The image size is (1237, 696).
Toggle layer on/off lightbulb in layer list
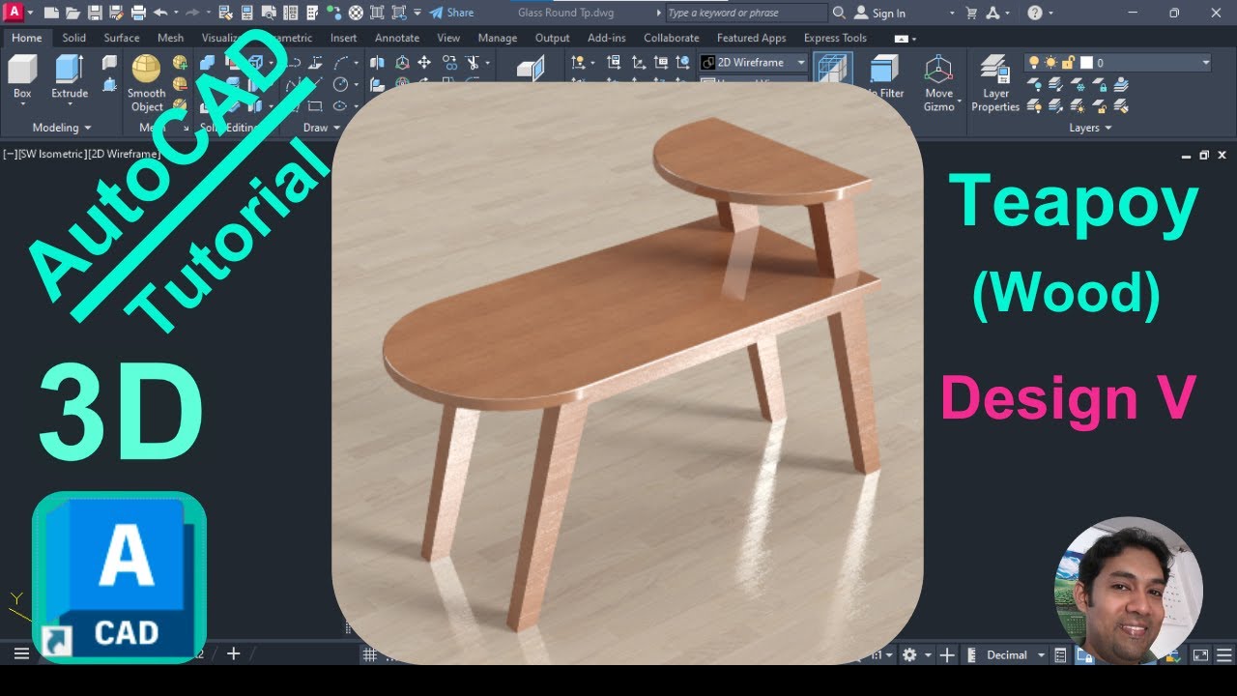[1034, 62]
